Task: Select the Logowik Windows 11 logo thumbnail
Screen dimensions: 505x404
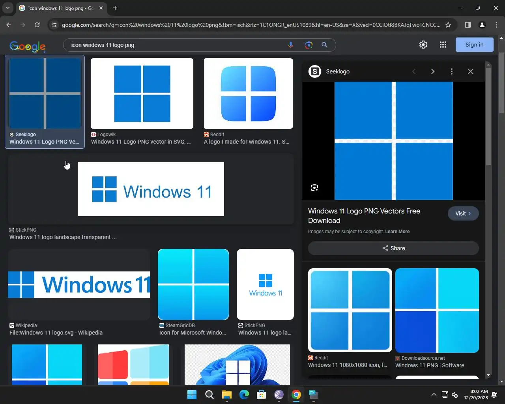Action: (142, 94)
